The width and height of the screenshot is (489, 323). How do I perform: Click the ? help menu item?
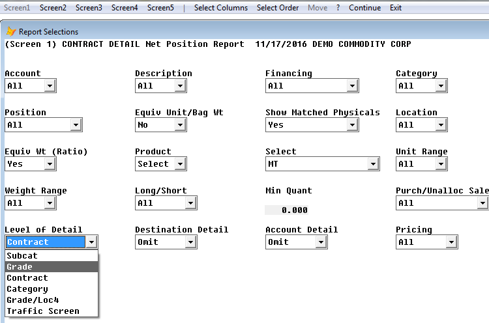tap(338, 8)
